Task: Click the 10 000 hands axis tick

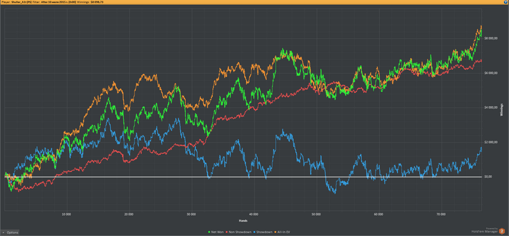Action: [67, 215]
